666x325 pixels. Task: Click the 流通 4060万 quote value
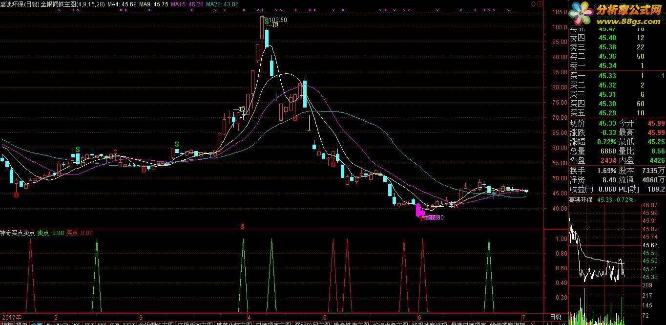tap(655, 180)
